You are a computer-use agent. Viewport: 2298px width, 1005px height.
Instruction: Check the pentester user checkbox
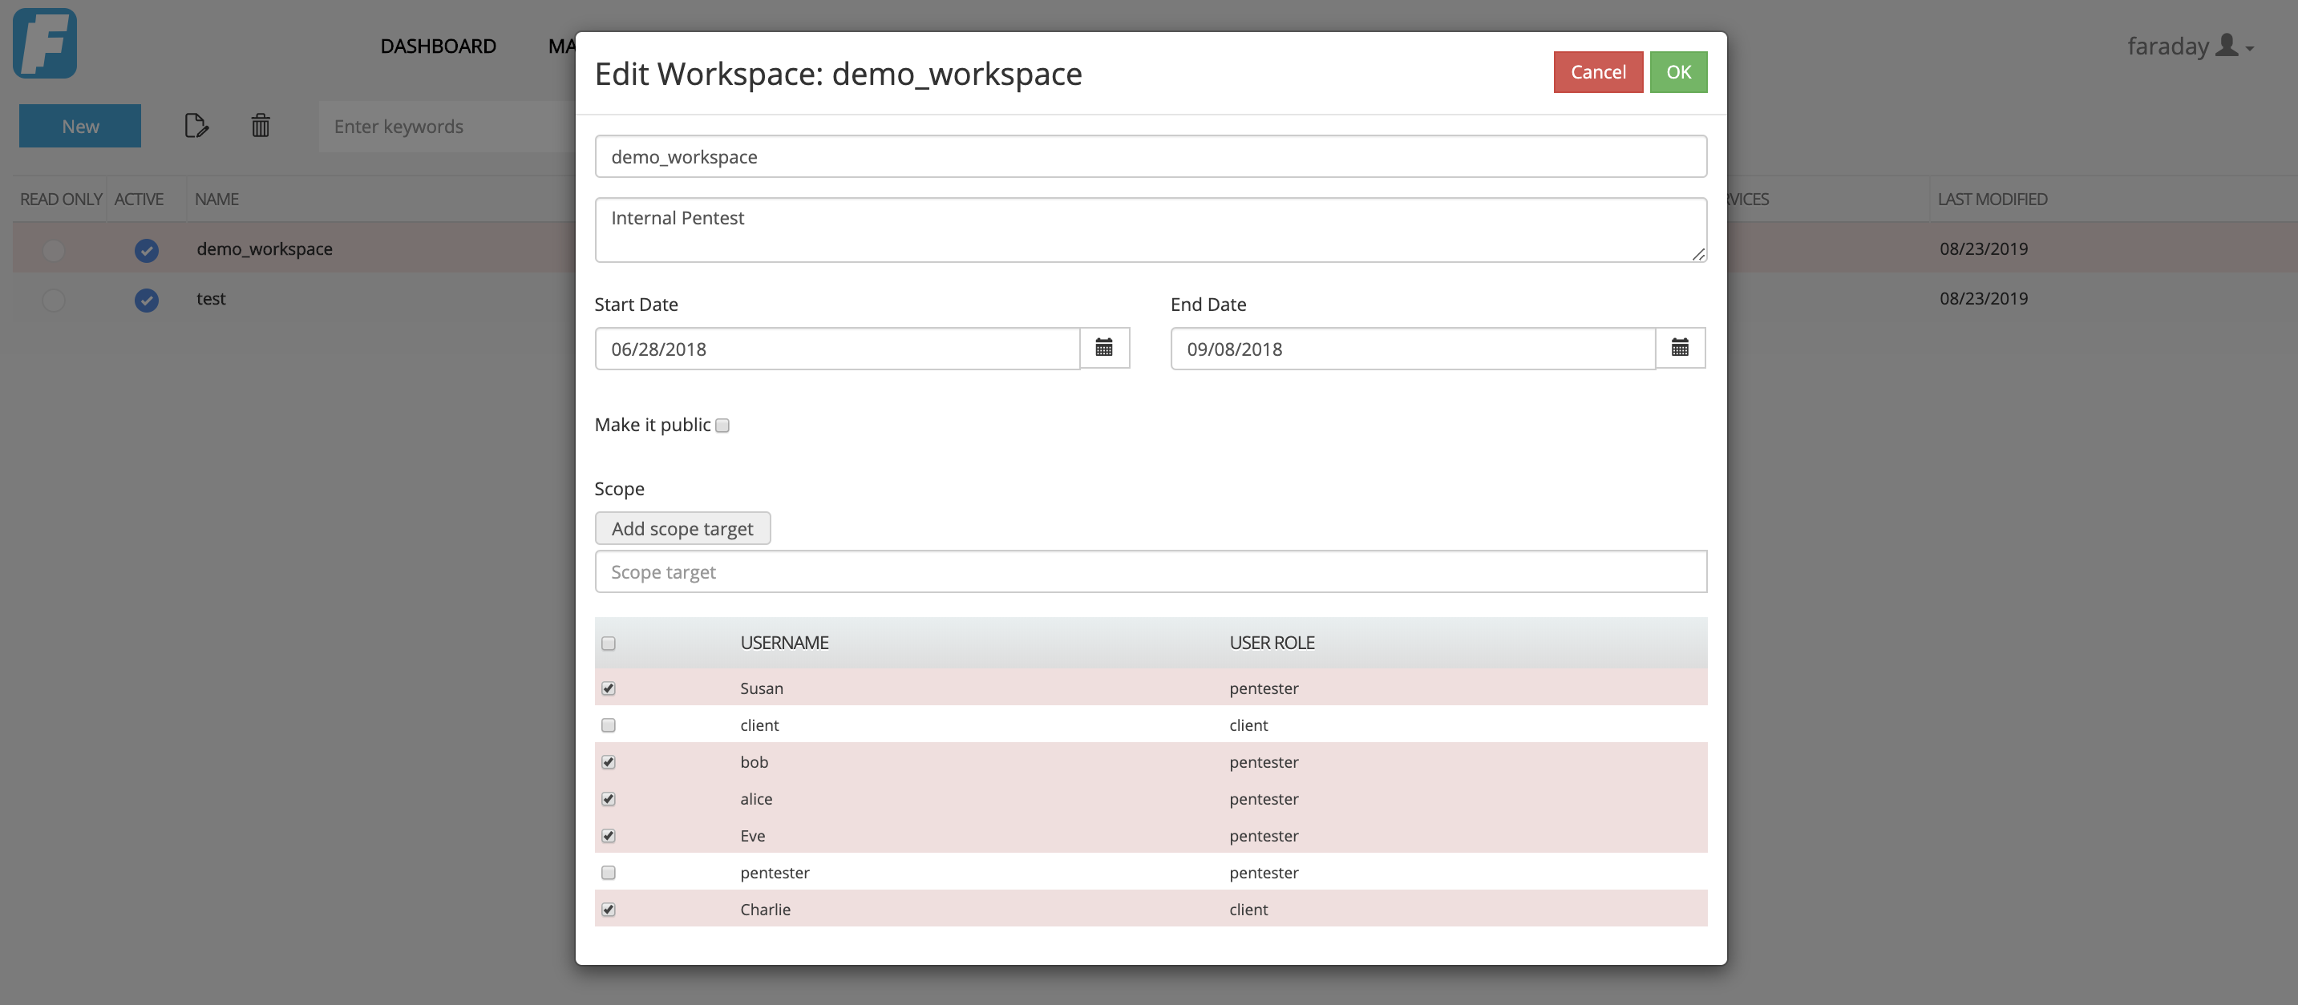[x=609, y=872]
